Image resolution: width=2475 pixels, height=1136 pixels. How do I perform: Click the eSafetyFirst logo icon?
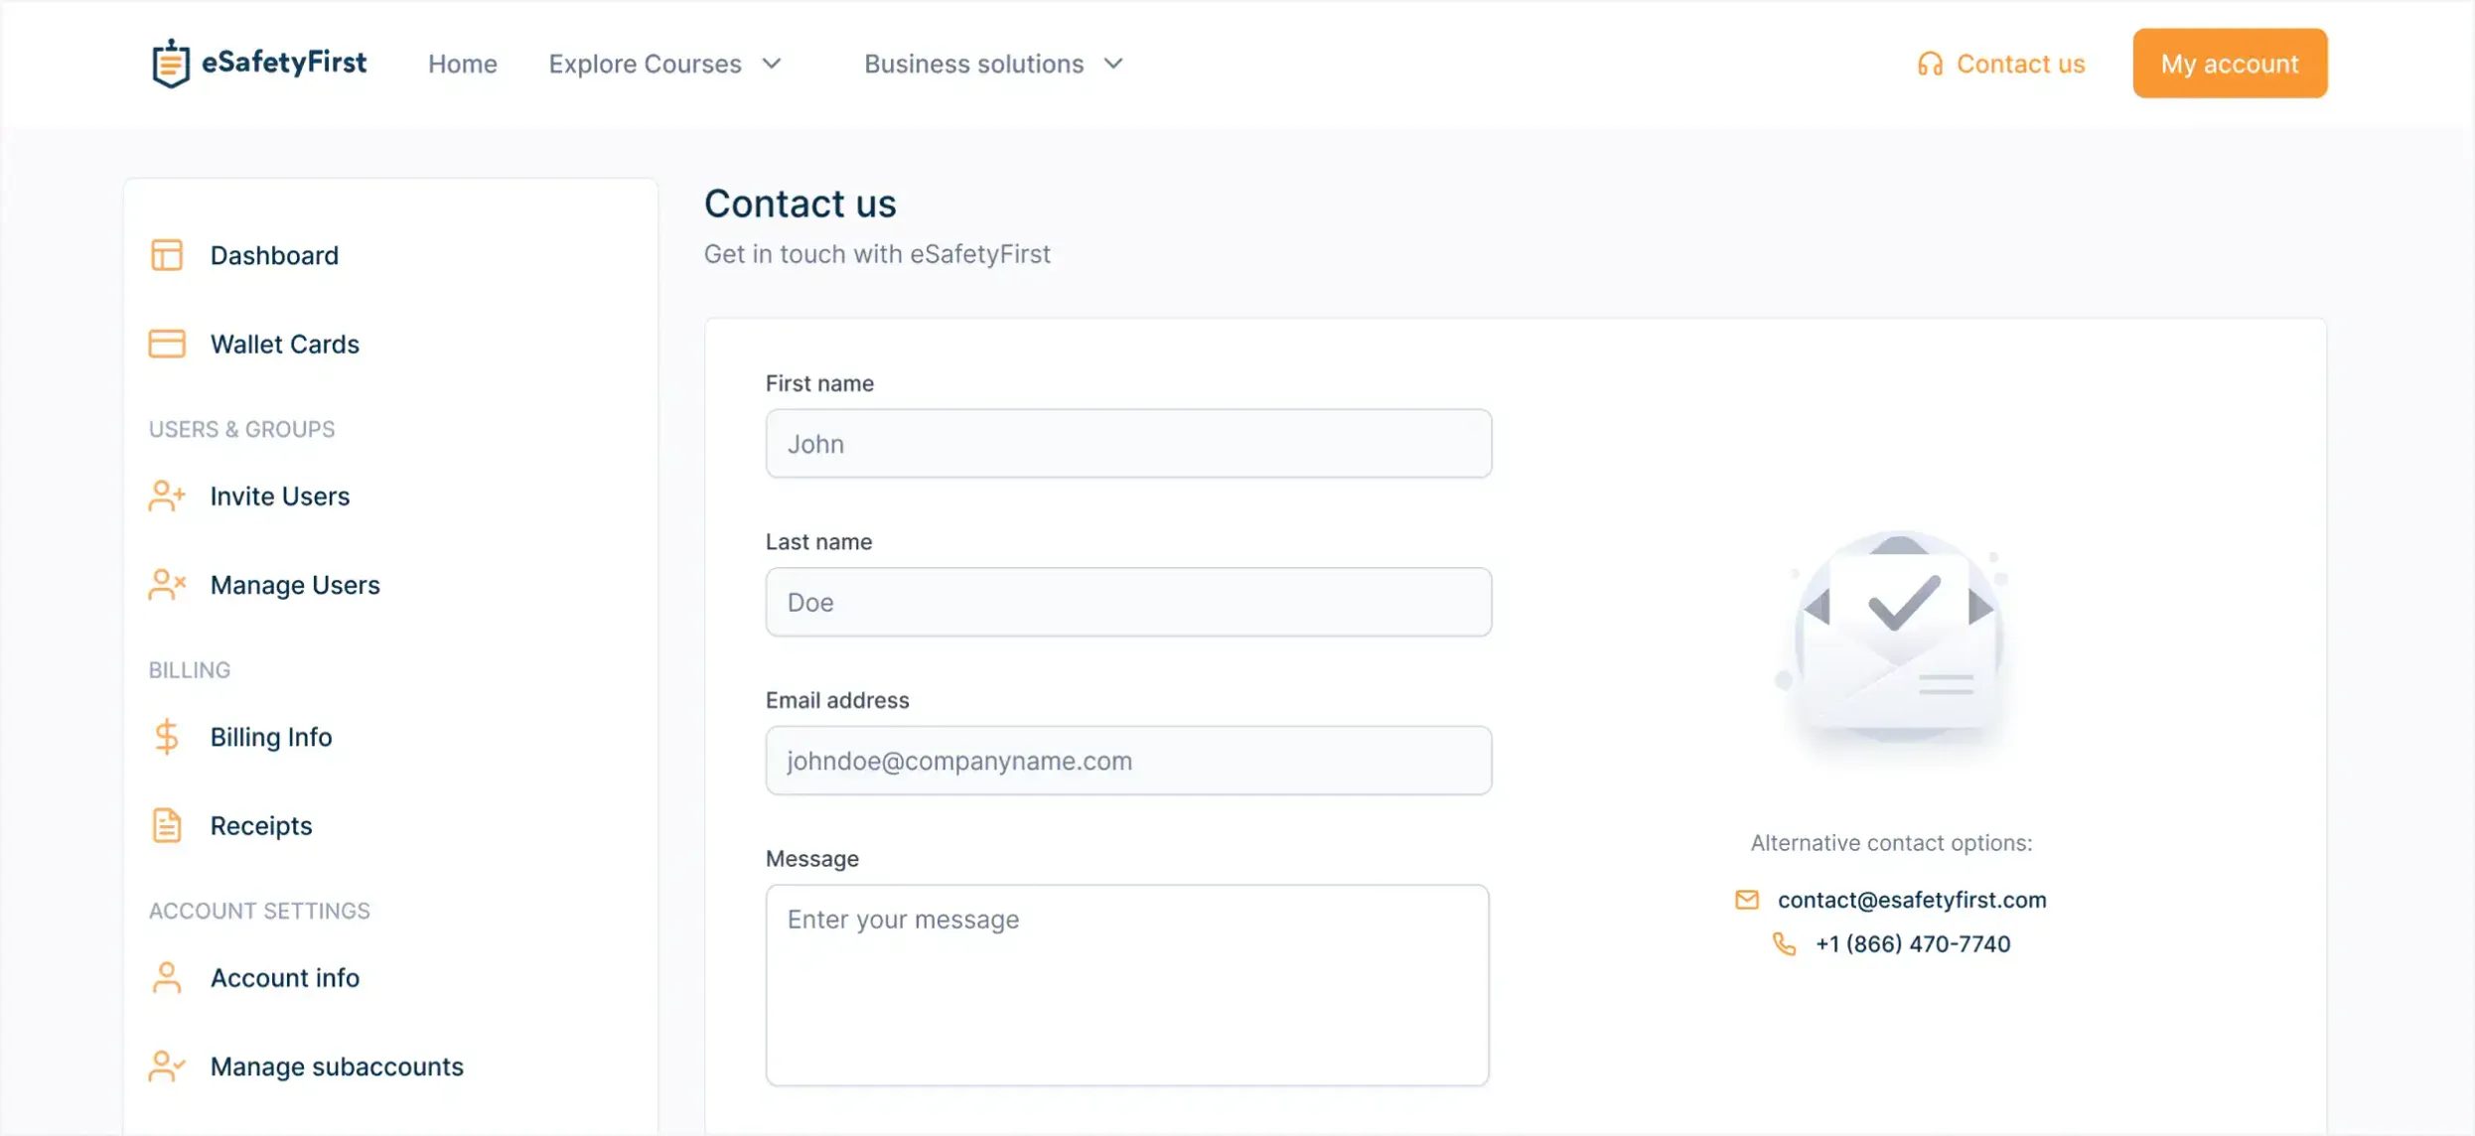[171, 64]
